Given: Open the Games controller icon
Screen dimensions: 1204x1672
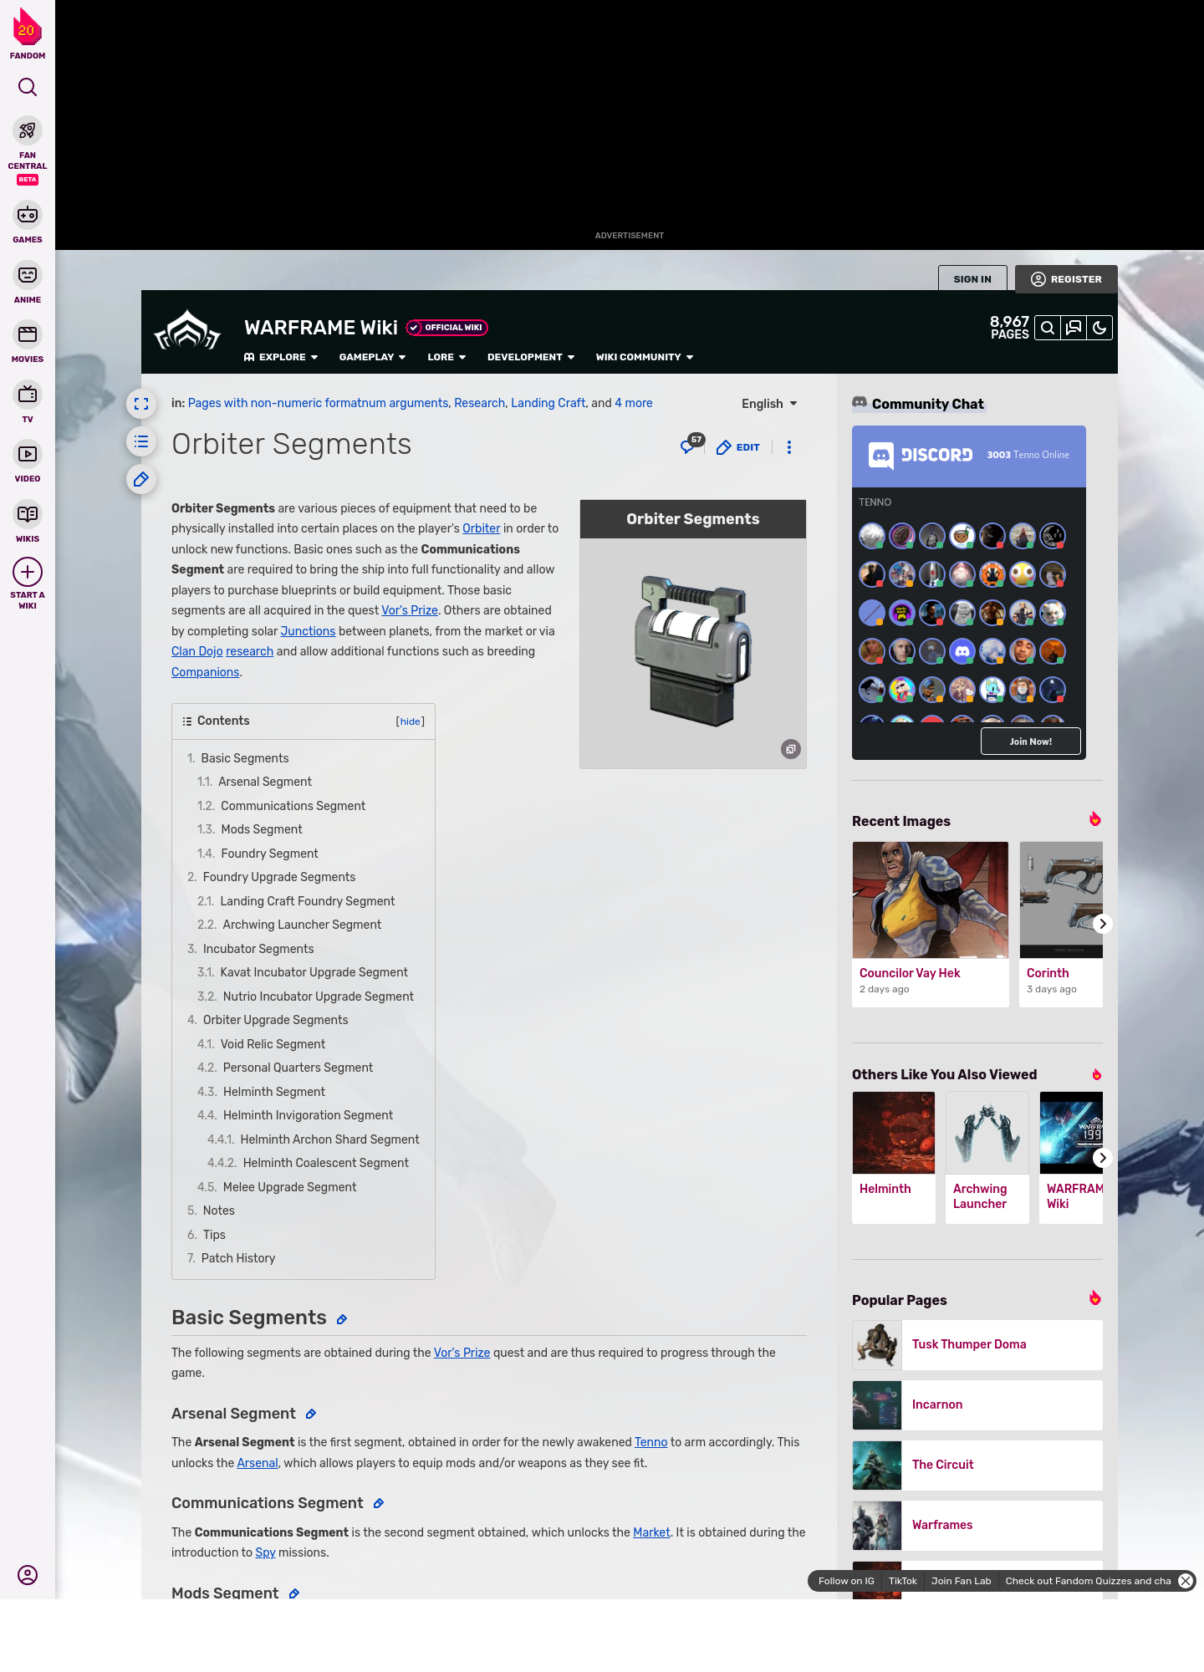Looking at the screenshot, I should tap(28, 215).
